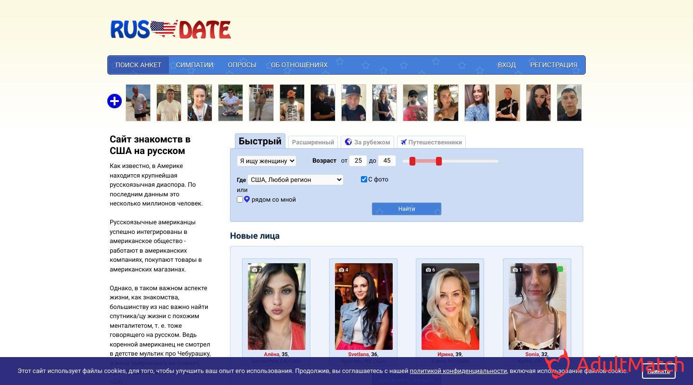This screenshot has height=385, width=693.
Task: Click the blue plus add-photo icon
Action: (x=114, y=101)
